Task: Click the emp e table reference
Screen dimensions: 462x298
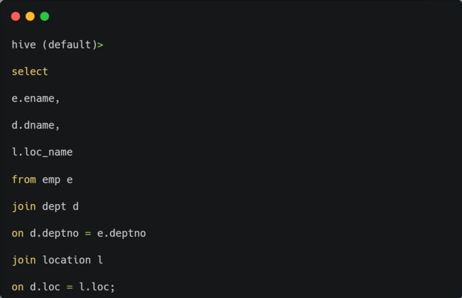Action: coord(58,180)
